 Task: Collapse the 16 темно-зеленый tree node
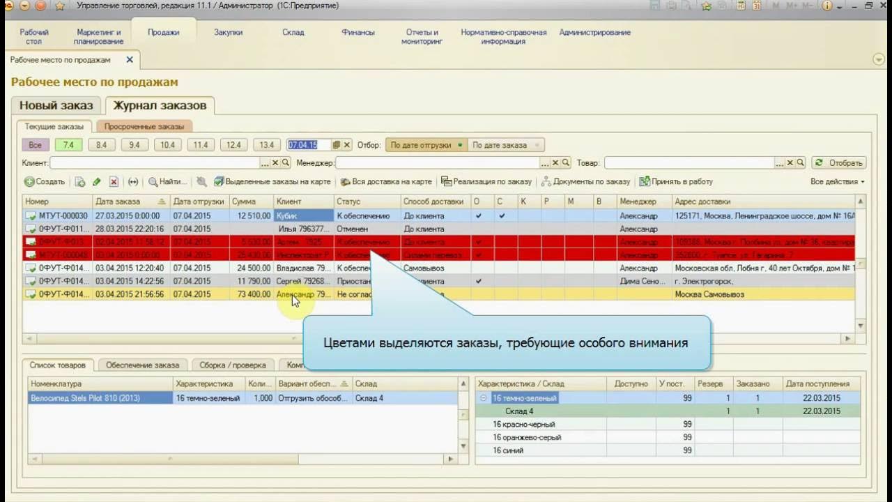[x=484, y=398]
